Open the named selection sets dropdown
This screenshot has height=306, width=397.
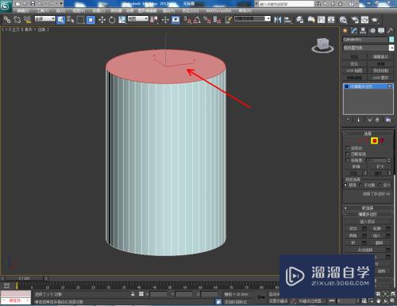252,19
